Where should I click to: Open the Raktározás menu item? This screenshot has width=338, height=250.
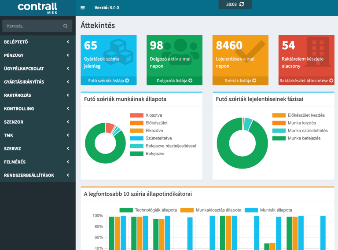click(18, 95)
